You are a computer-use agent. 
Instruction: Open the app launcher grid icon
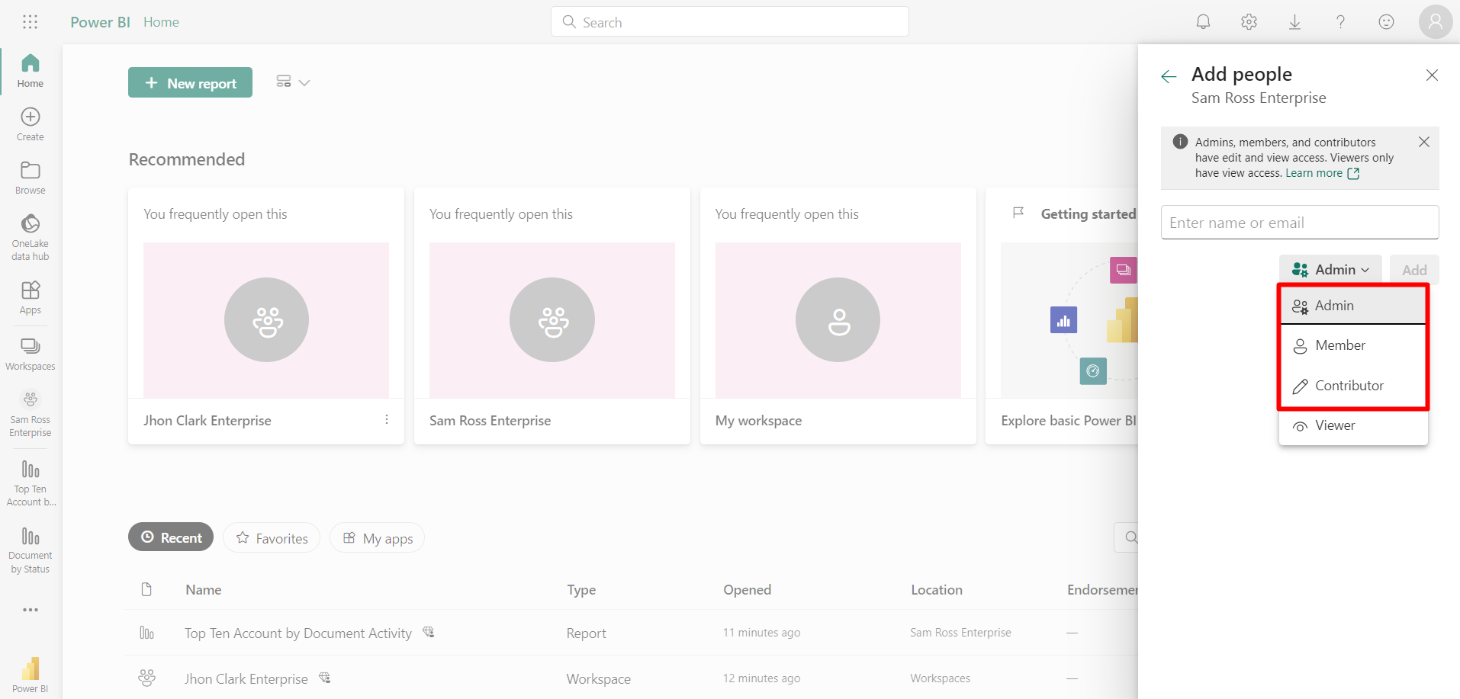31,22
